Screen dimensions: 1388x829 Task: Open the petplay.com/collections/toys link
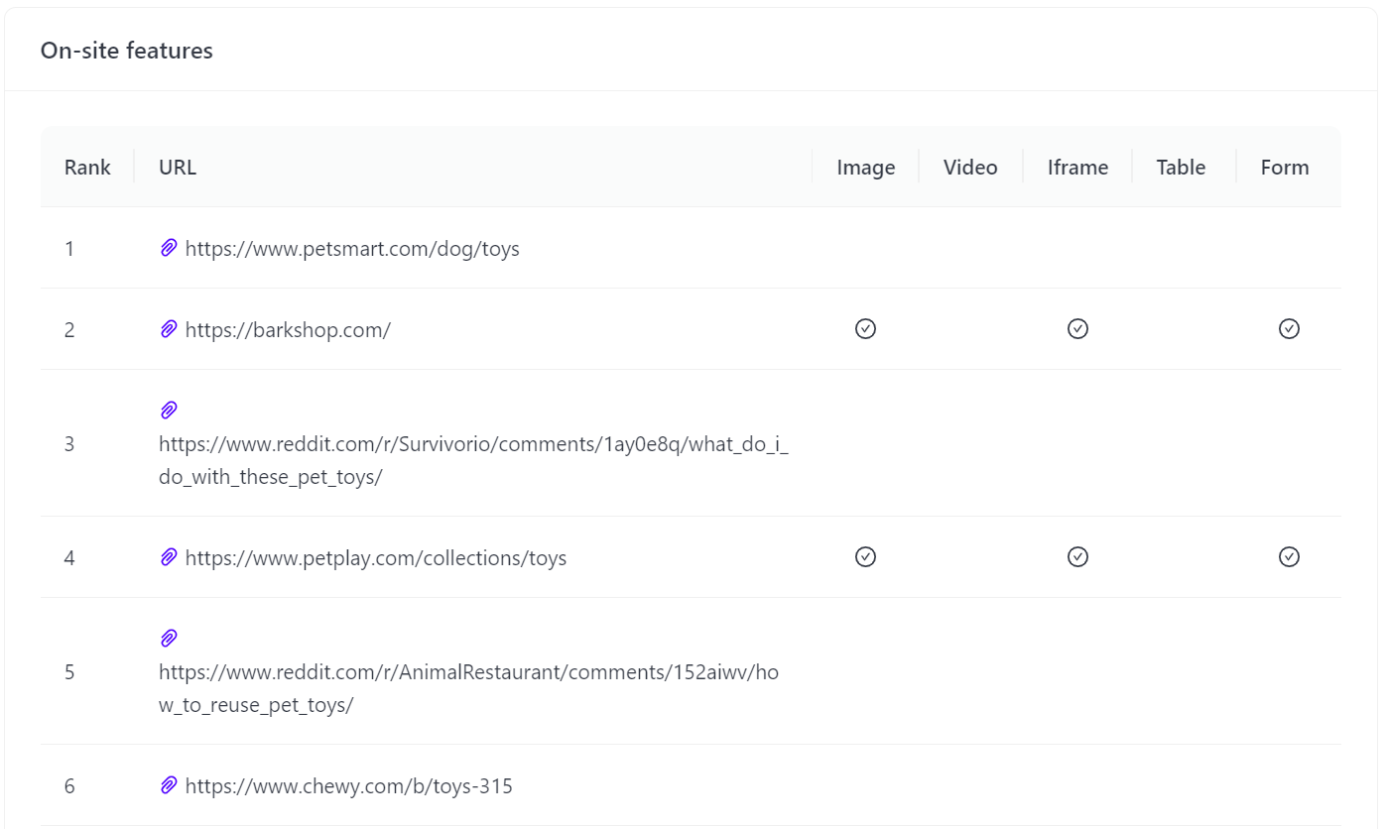[x=376, y=558]
